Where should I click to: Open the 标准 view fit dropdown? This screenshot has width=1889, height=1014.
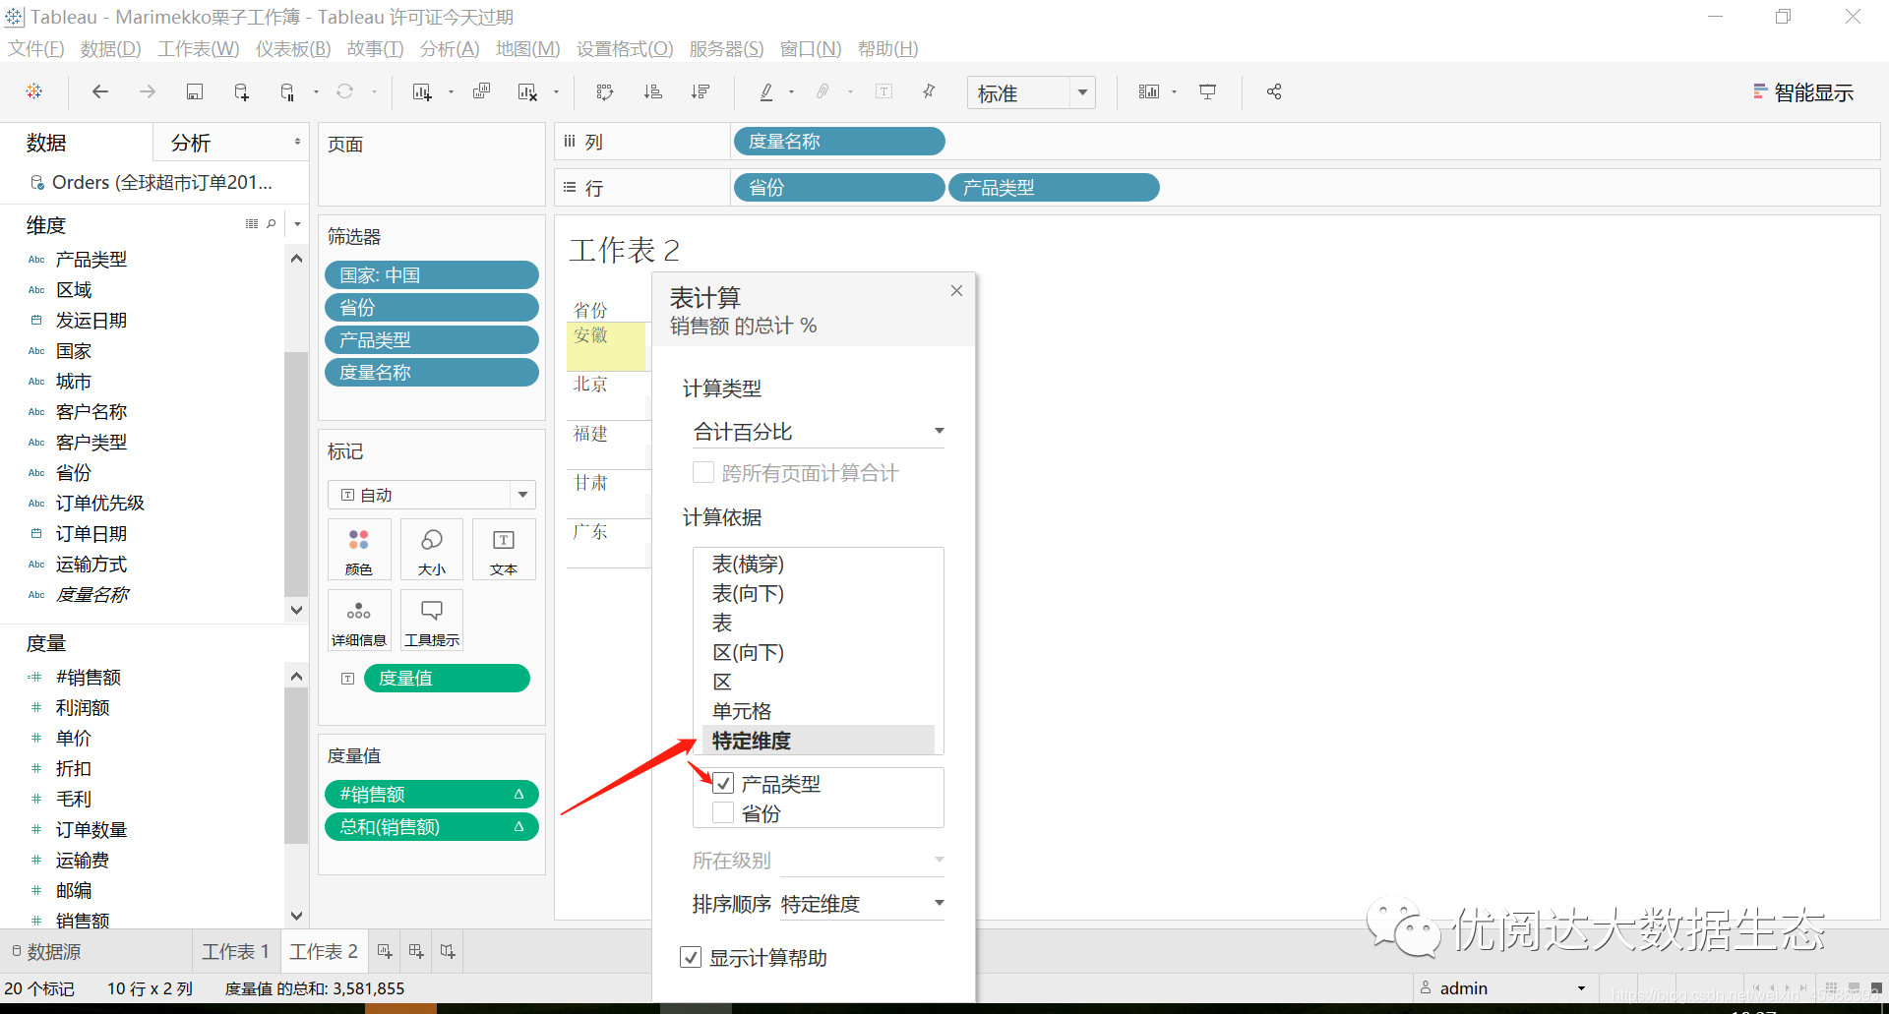click(1031, 92)
